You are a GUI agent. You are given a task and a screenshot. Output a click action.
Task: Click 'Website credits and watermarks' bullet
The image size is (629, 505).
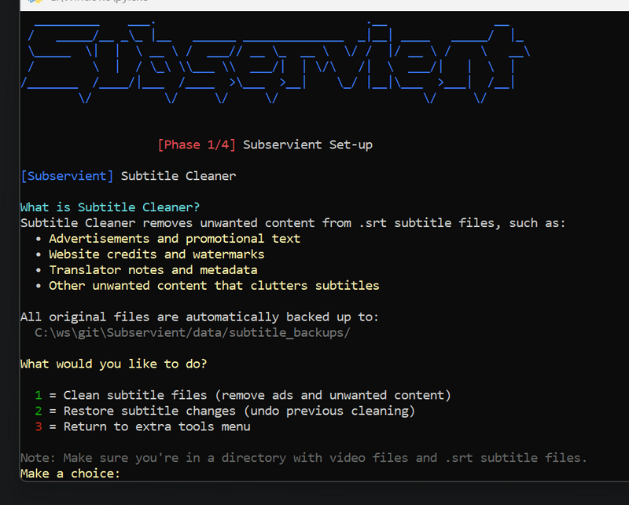(x=156, y=254)
